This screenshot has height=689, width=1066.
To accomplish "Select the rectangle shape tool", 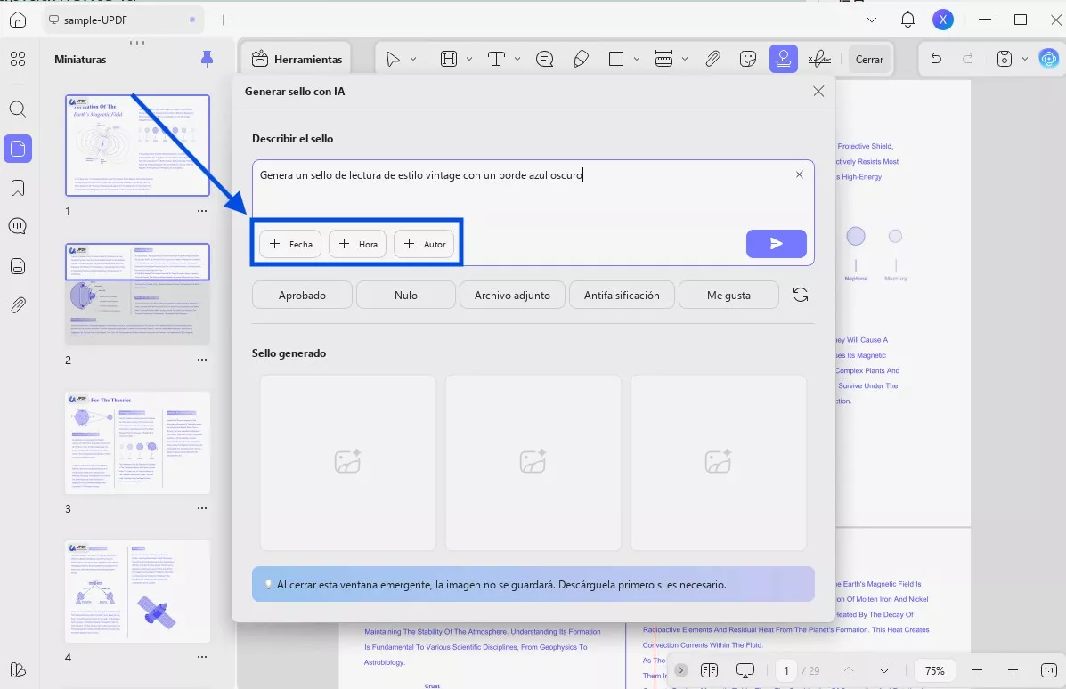I will pyautogui.click(x=616, y=59).
